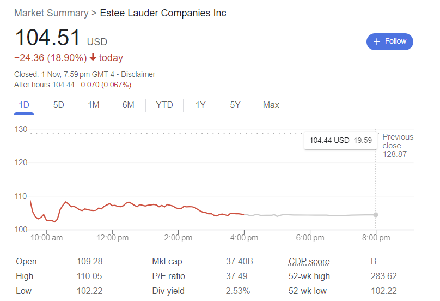
Task: Show the 5Y chart range
Action: pos(235,105)
